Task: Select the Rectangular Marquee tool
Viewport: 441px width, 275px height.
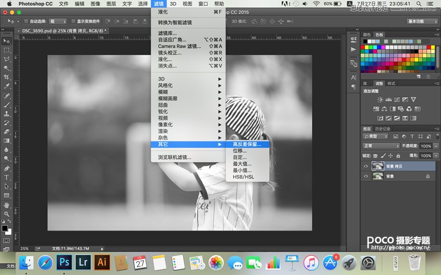Action: pos(6,50)
